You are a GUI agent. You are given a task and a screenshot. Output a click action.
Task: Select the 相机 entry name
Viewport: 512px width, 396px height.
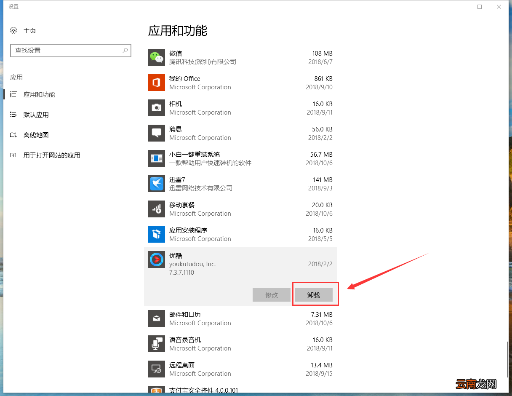click(x=176, y=104)
